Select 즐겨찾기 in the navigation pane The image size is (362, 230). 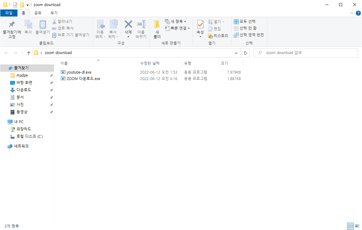27,68
